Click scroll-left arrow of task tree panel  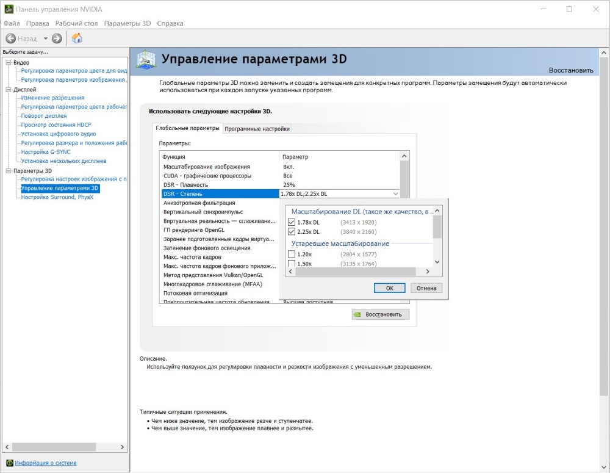[x=7, y=447]
